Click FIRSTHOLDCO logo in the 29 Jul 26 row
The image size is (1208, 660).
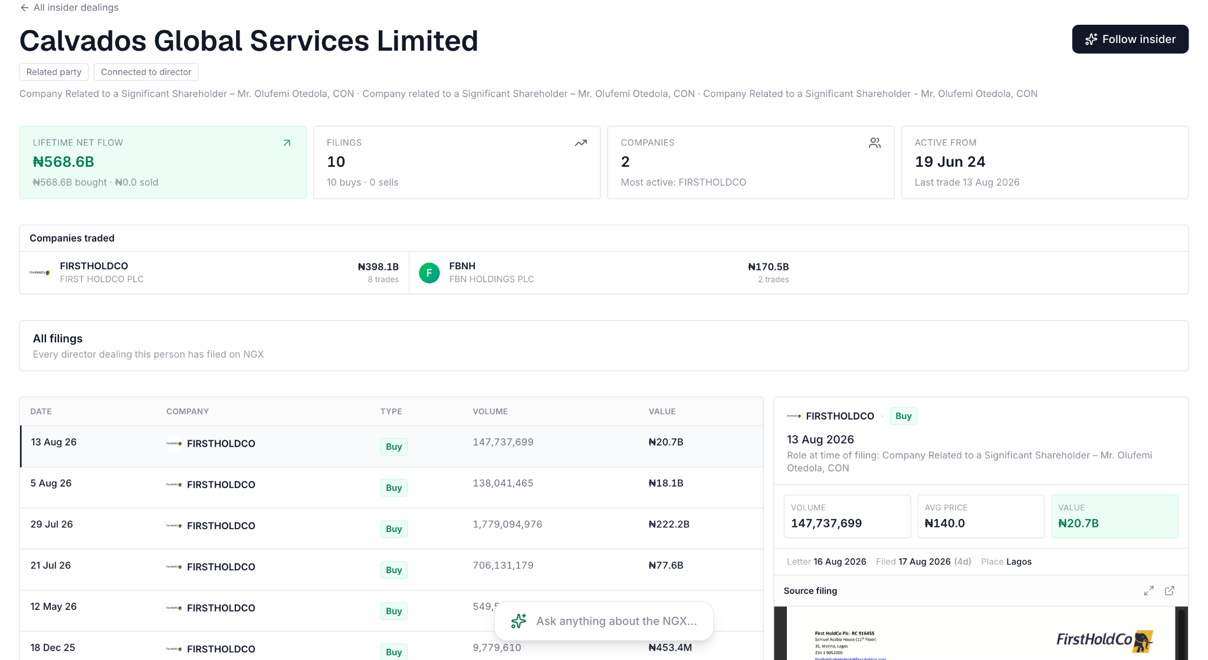pyautogui.click(x=174, y=526)
